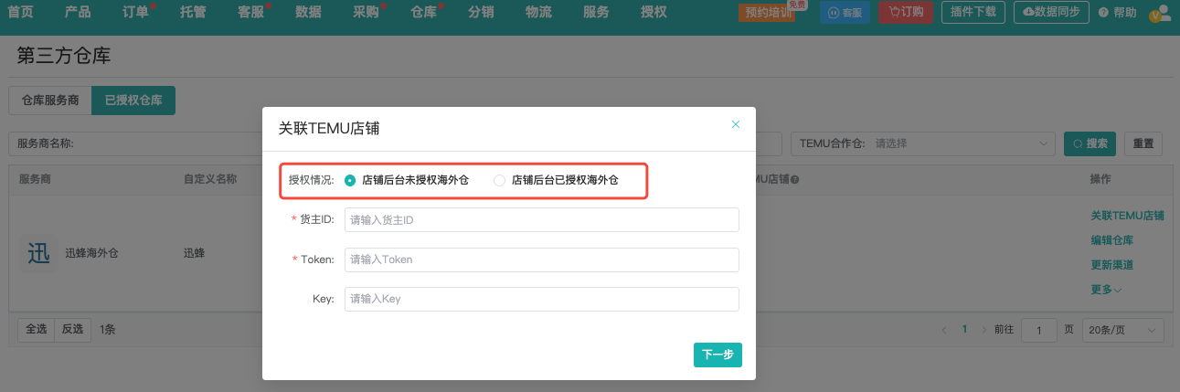1180x392 pixels.
Task: Go to next page arrow
Action: click(984, 330)
